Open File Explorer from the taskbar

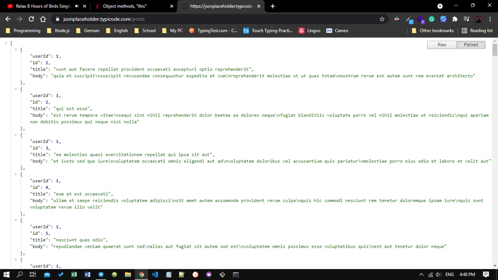click(x=128, y=275)
